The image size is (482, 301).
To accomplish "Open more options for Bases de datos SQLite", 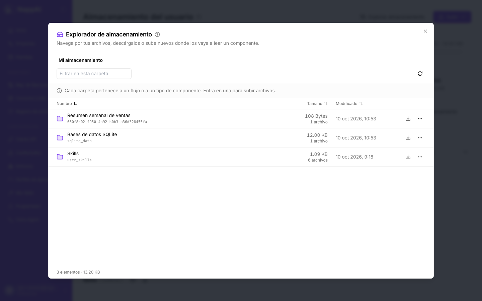I will (420, 138).
